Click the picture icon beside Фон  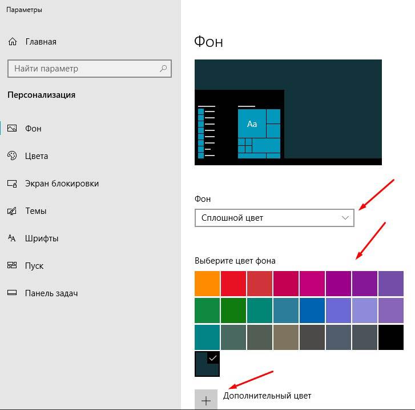pos(12,128)
